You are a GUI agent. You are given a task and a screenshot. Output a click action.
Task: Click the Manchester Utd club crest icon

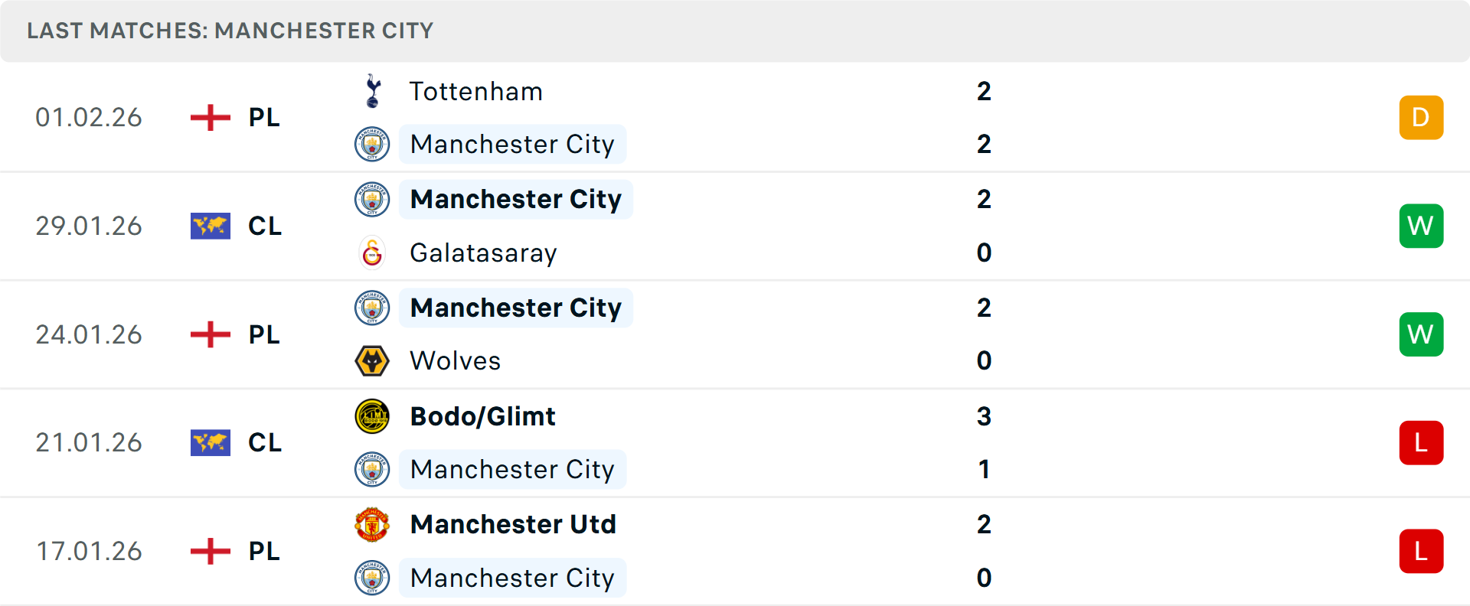pyautogui.click(x=373, y=525)
